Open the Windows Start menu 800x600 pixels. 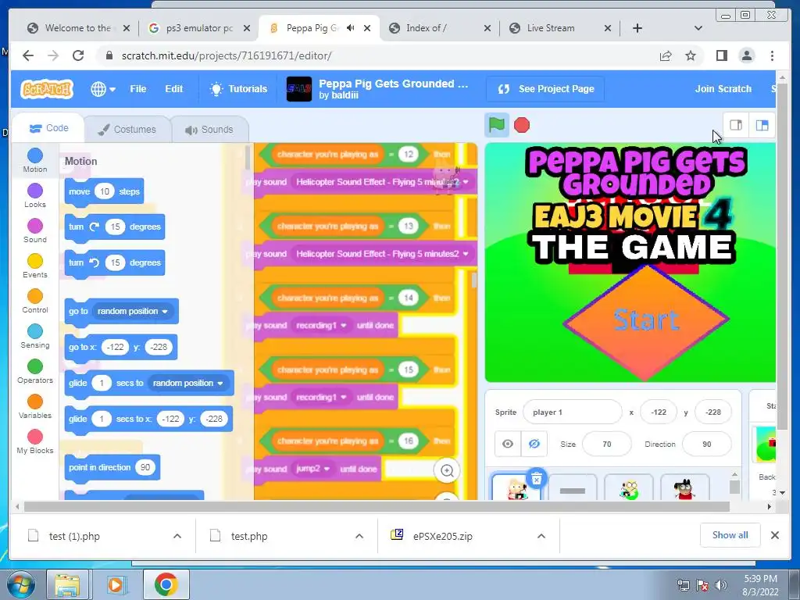tap(21, 585)
